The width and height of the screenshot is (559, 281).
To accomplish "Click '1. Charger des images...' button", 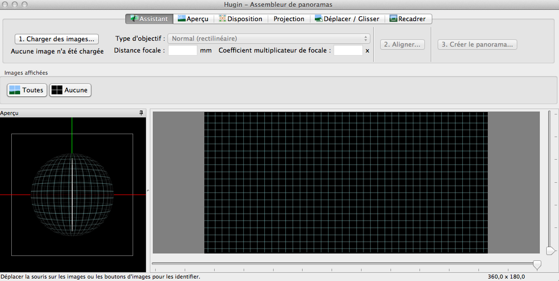I will 56,39.
